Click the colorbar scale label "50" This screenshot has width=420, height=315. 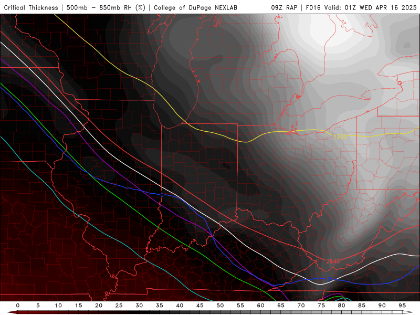(220, 306)
